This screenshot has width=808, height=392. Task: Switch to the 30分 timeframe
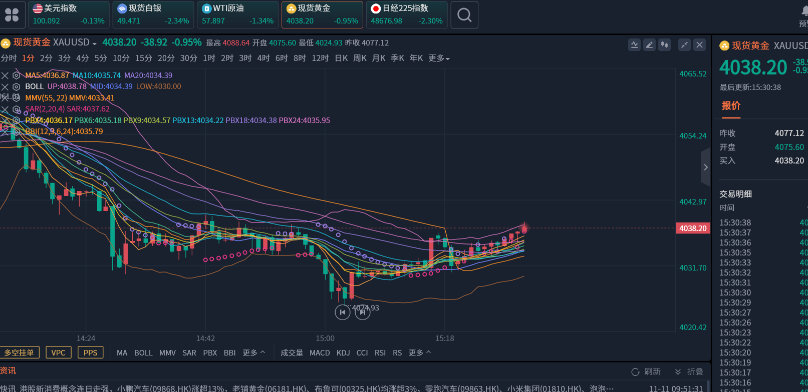(188, 58)
